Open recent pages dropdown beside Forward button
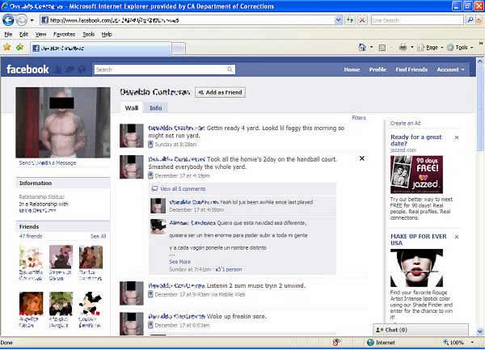Viewport: 485px width, 350px height. (x=32, y=21)
